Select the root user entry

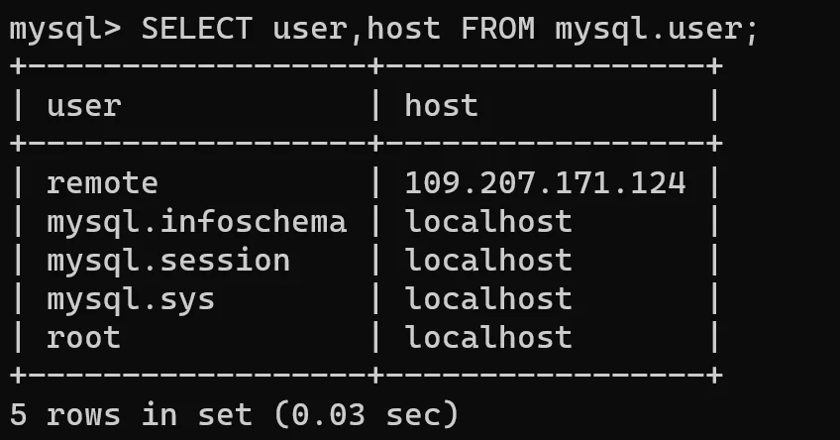coord(83,337)
